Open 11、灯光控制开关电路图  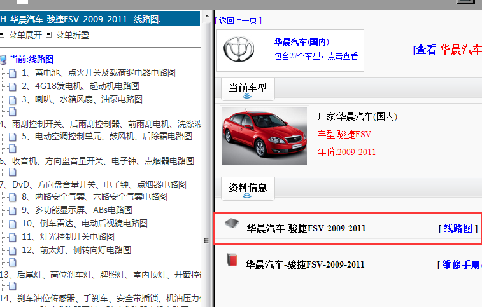(x=68, y=236)
